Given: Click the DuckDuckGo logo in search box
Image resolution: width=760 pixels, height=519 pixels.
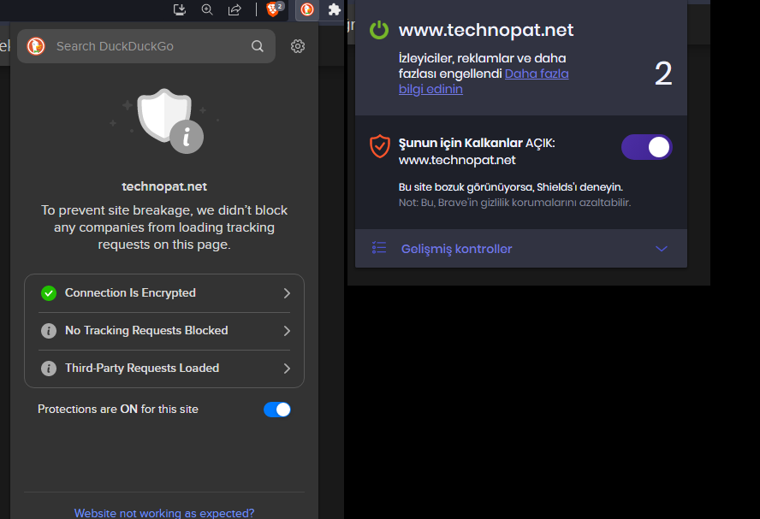Looking at the screenshot, I should click(x=36, y=46).
